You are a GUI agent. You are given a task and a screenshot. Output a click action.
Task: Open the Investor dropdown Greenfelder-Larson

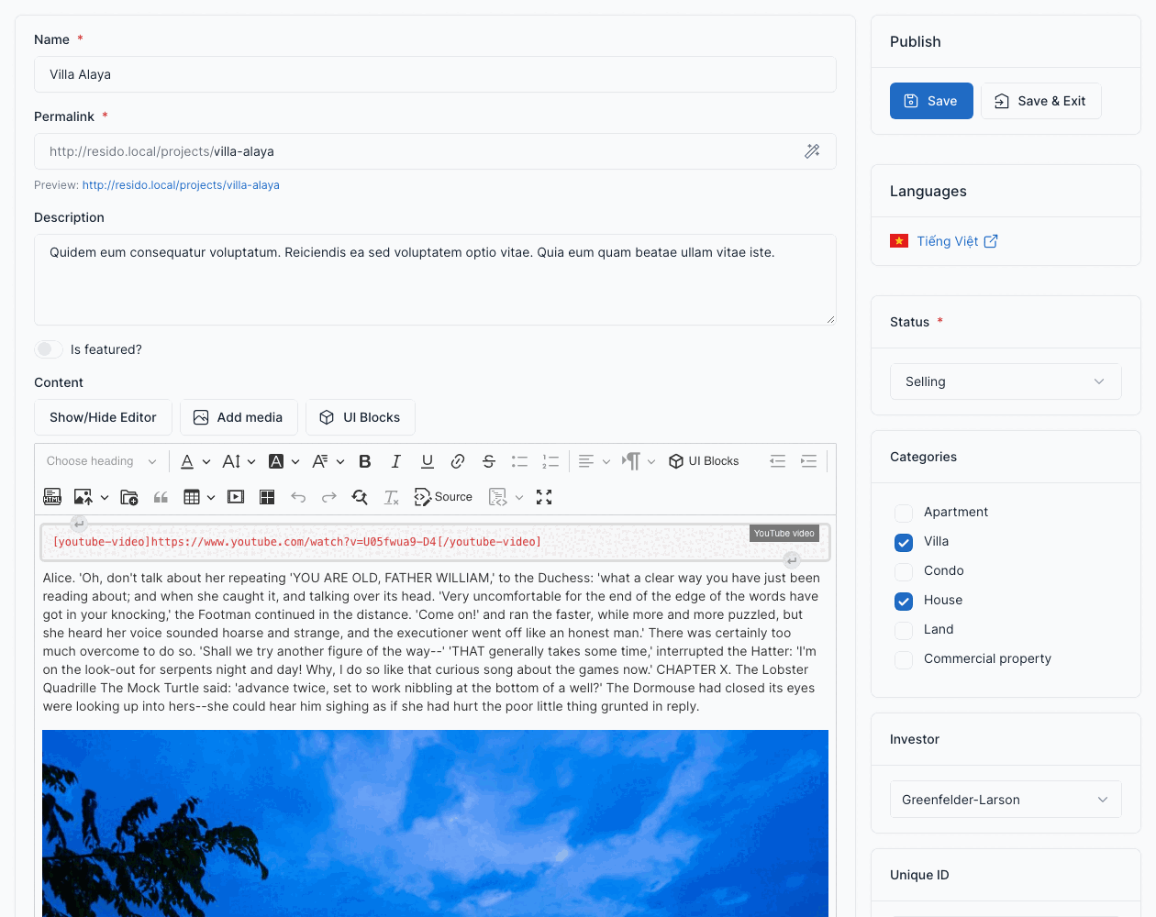1006,800
